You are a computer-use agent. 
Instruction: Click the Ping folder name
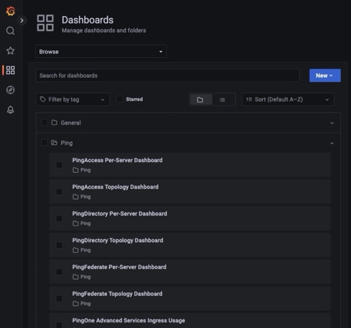tap(67, 143)
